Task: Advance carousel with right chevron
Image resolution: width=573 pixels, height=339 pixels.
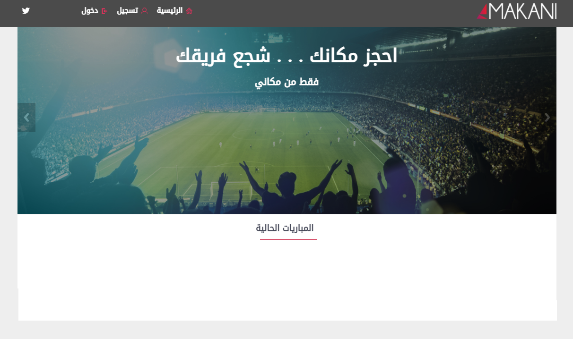Action: (547, 117)
